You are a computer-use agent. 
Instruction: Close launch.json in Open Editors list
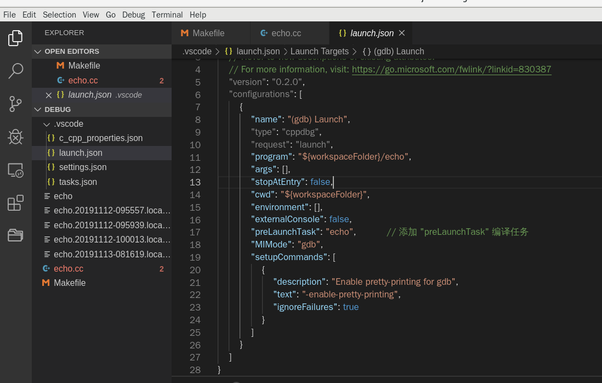point(49,95)
